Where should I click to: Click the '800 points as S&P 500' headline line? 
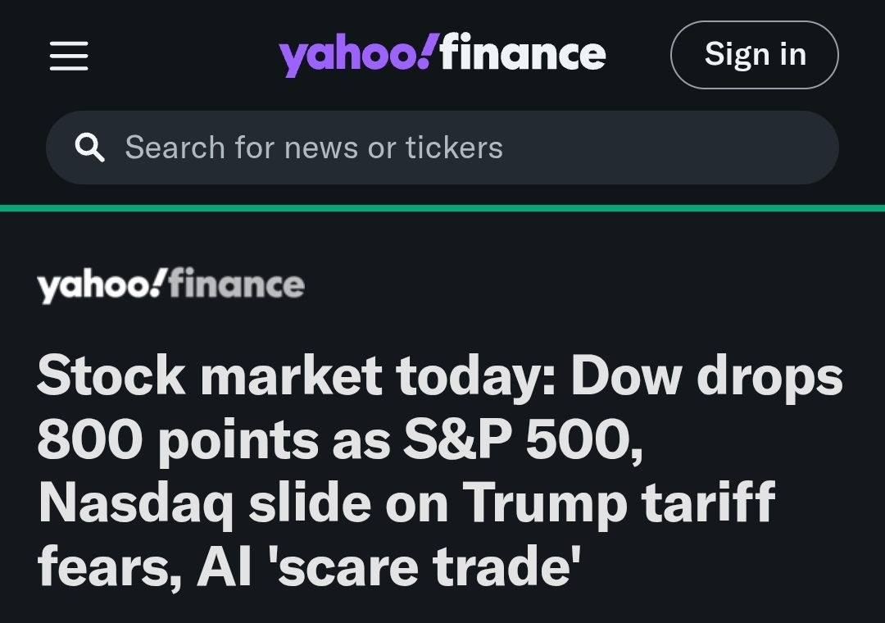point(339,439)
